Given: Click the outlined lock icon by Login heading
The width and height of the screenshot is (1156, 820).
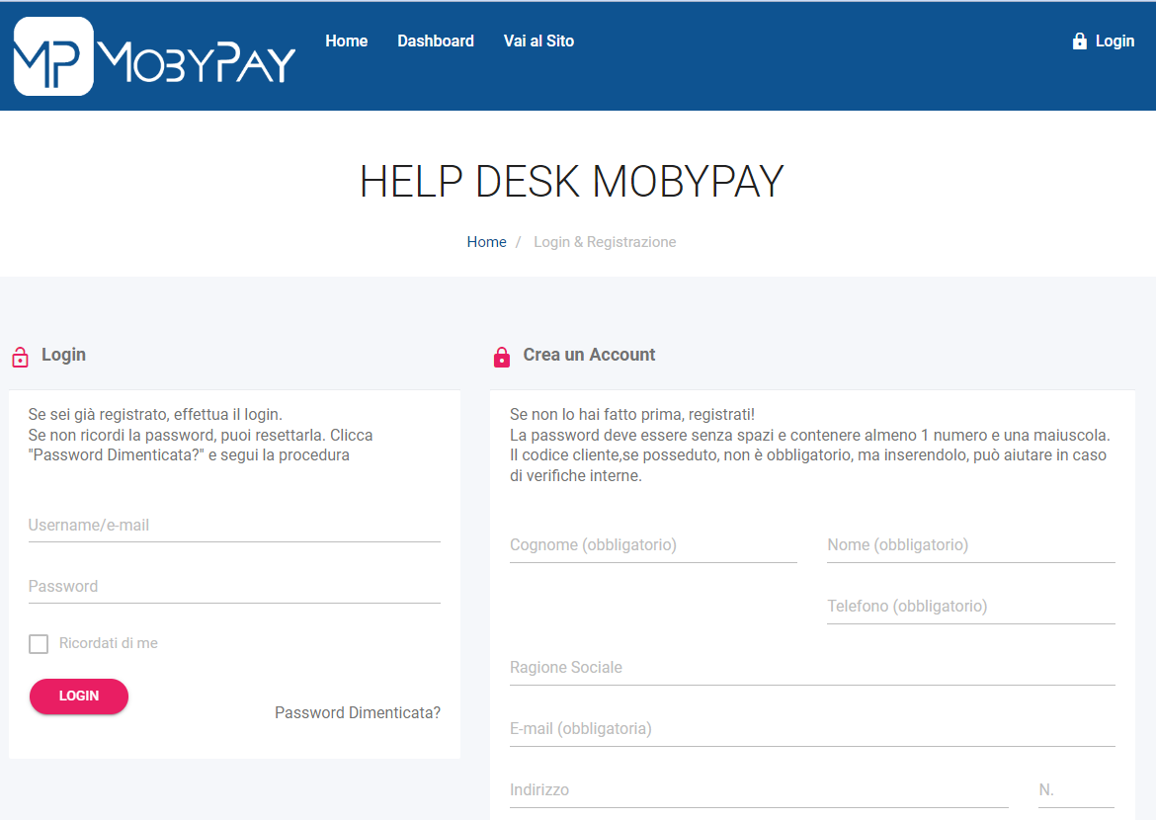Looking at the screenshot, I should (21, 357).
